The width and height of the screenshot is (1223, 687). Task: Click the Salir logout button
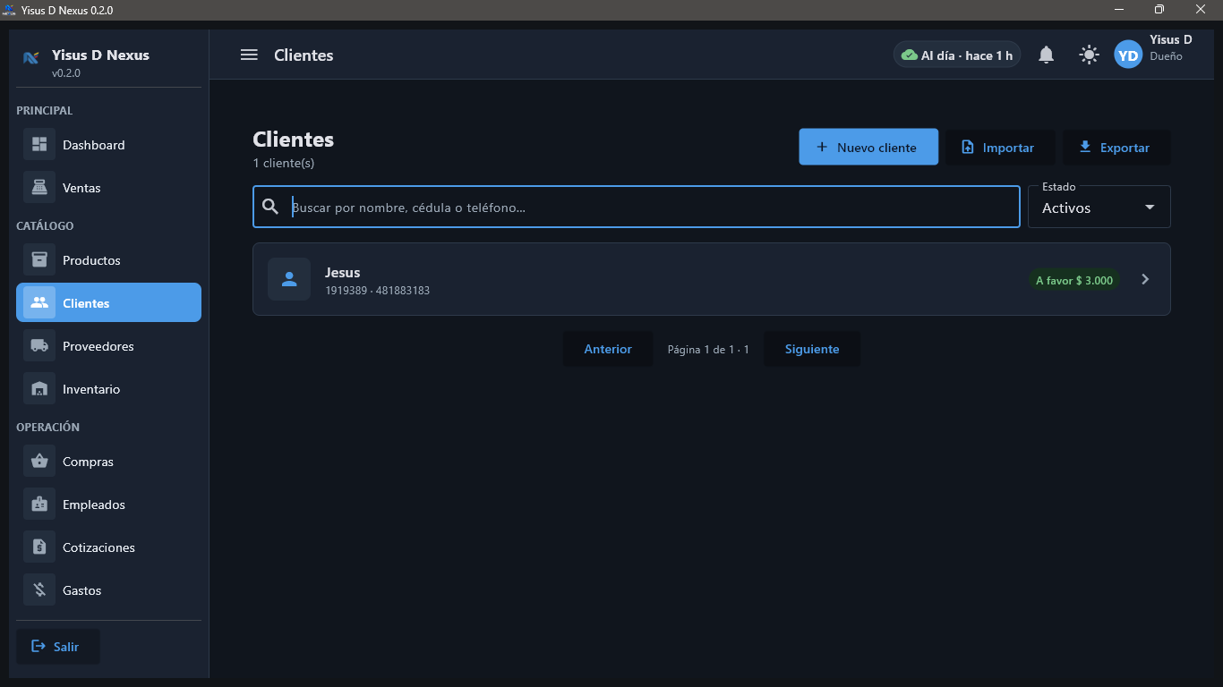pyautogui.click(x=58, y=646)
